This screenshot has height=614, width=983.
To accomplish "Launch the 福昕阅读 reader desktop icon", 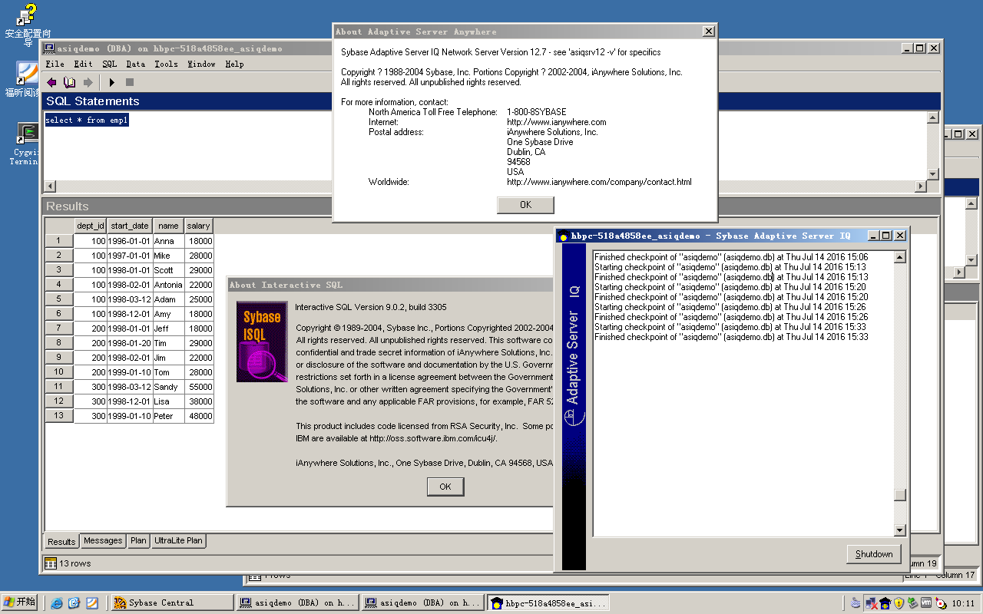I will pyautogui.click(x=28, y=80).
